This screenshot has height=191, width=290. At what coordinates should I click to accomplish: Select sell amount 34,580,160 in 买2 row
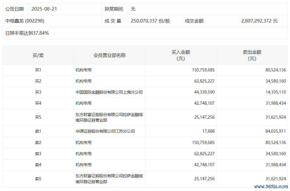click(276, 81)
